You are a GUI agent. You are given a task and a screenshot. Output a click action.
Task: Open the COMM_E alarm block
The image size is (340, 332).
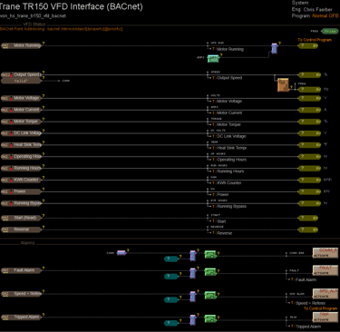click(325, 253)
